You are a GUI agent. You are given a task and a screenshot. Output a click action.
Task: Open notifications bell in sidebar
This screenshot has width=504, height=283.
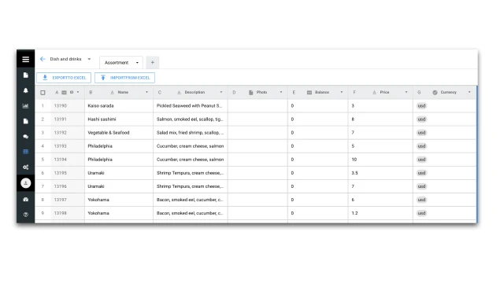26,90
